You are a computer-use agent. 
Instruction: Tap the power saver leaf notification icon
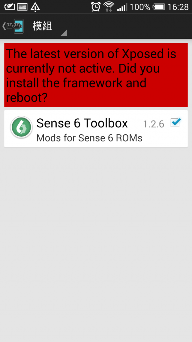(10, 7)
